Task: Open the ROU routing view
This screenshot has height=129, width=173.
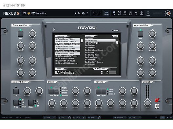Action: pos(119,13)
